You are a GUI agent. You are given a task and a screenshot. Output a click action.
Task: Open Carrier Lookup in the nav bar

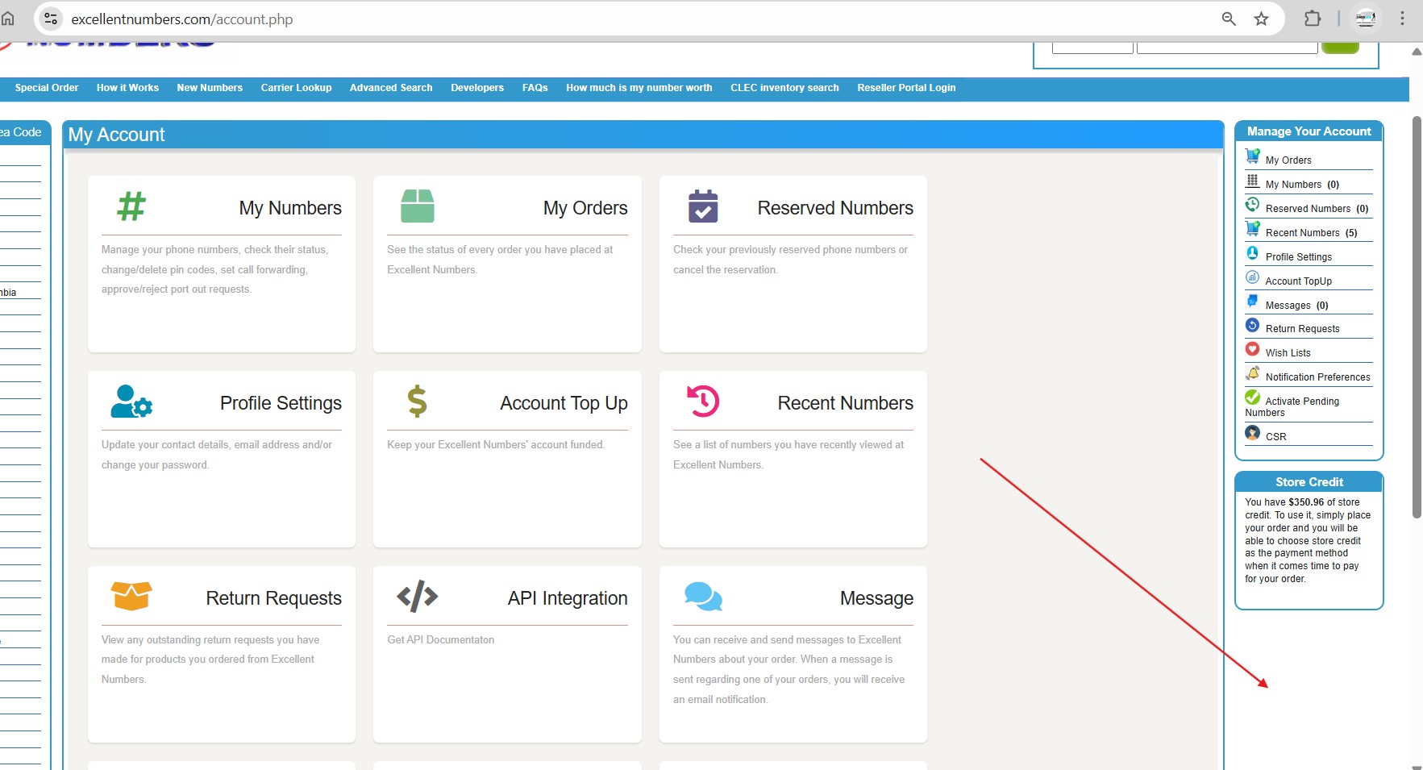pos(296,88)
